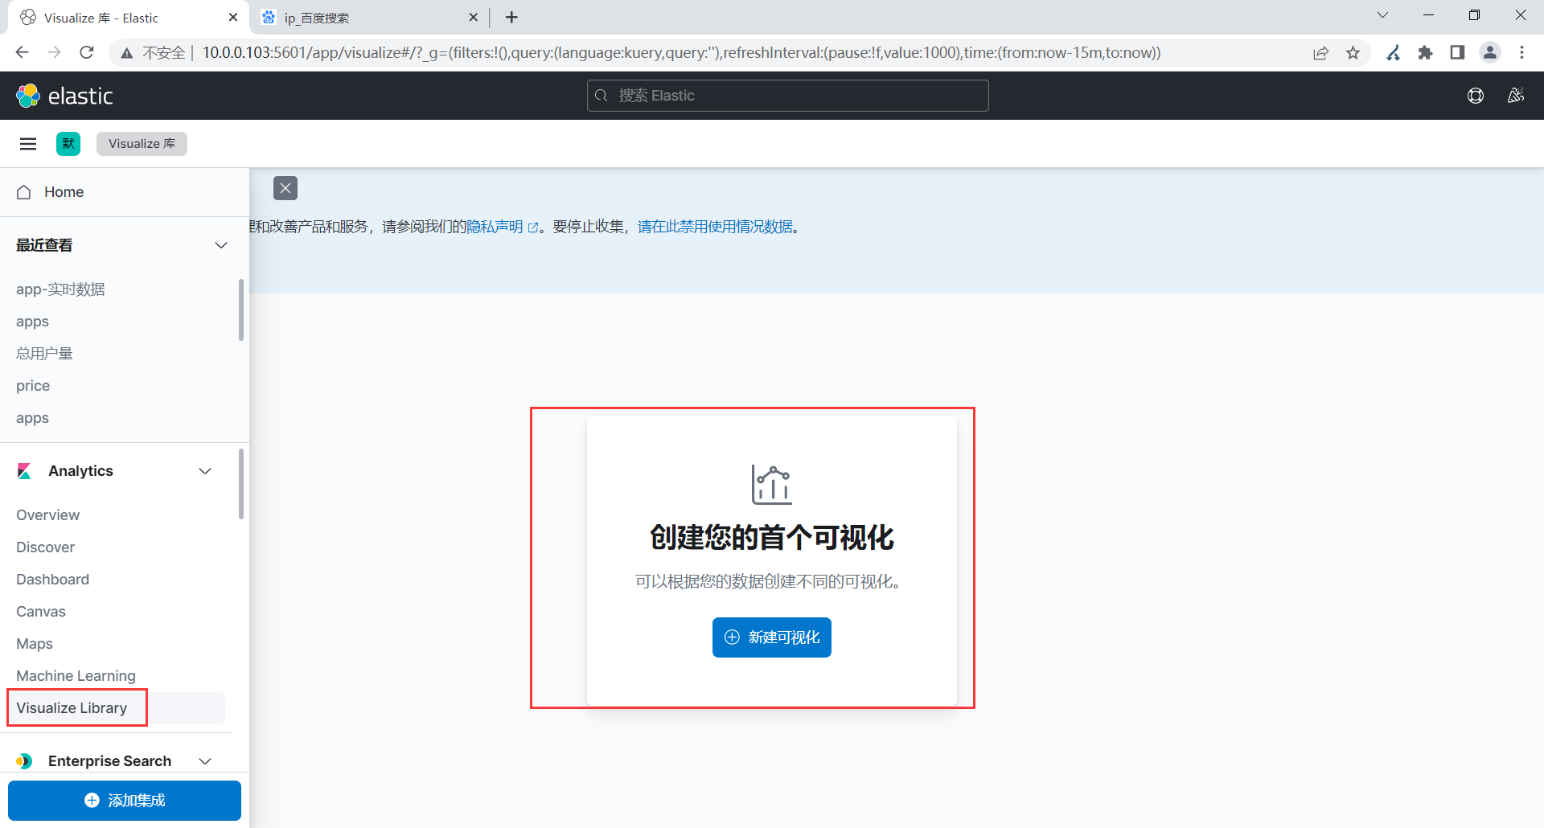Open the help menu icon in header

coord(1476,96)
